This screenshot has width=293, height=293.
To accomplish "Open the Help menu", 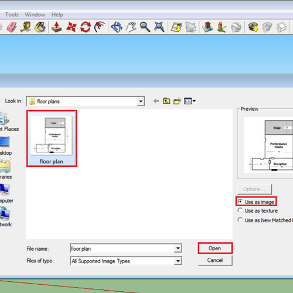I will coord(57,15).
